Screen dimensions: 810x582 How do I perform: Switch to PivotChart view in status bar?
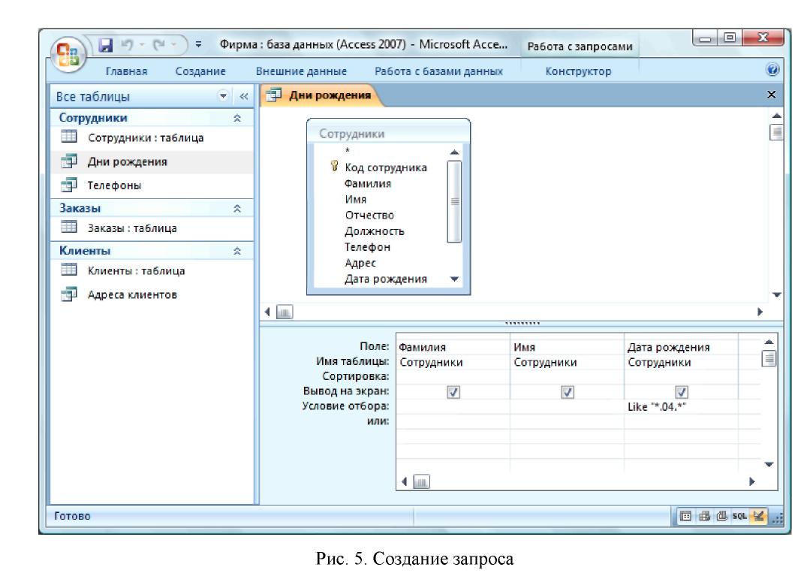(x=721, y=516)
